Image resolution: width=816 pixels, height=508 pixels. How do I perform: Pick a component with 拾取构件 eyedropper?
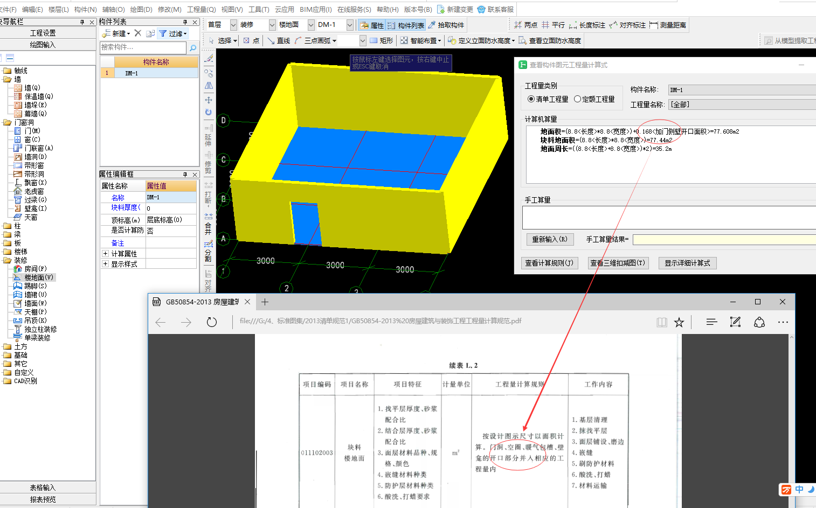click(446, 25)
